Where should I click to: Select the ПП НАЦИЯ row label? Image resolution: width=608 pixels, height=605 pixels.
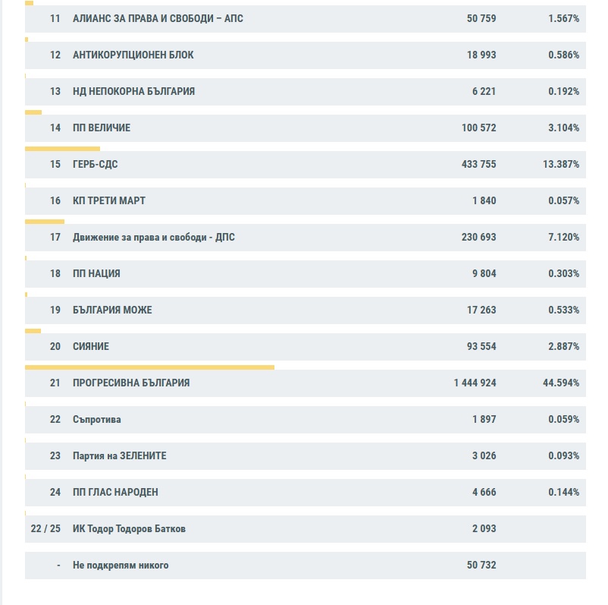[96, 274]
